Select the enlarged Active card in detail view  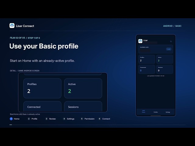(83, 88)
